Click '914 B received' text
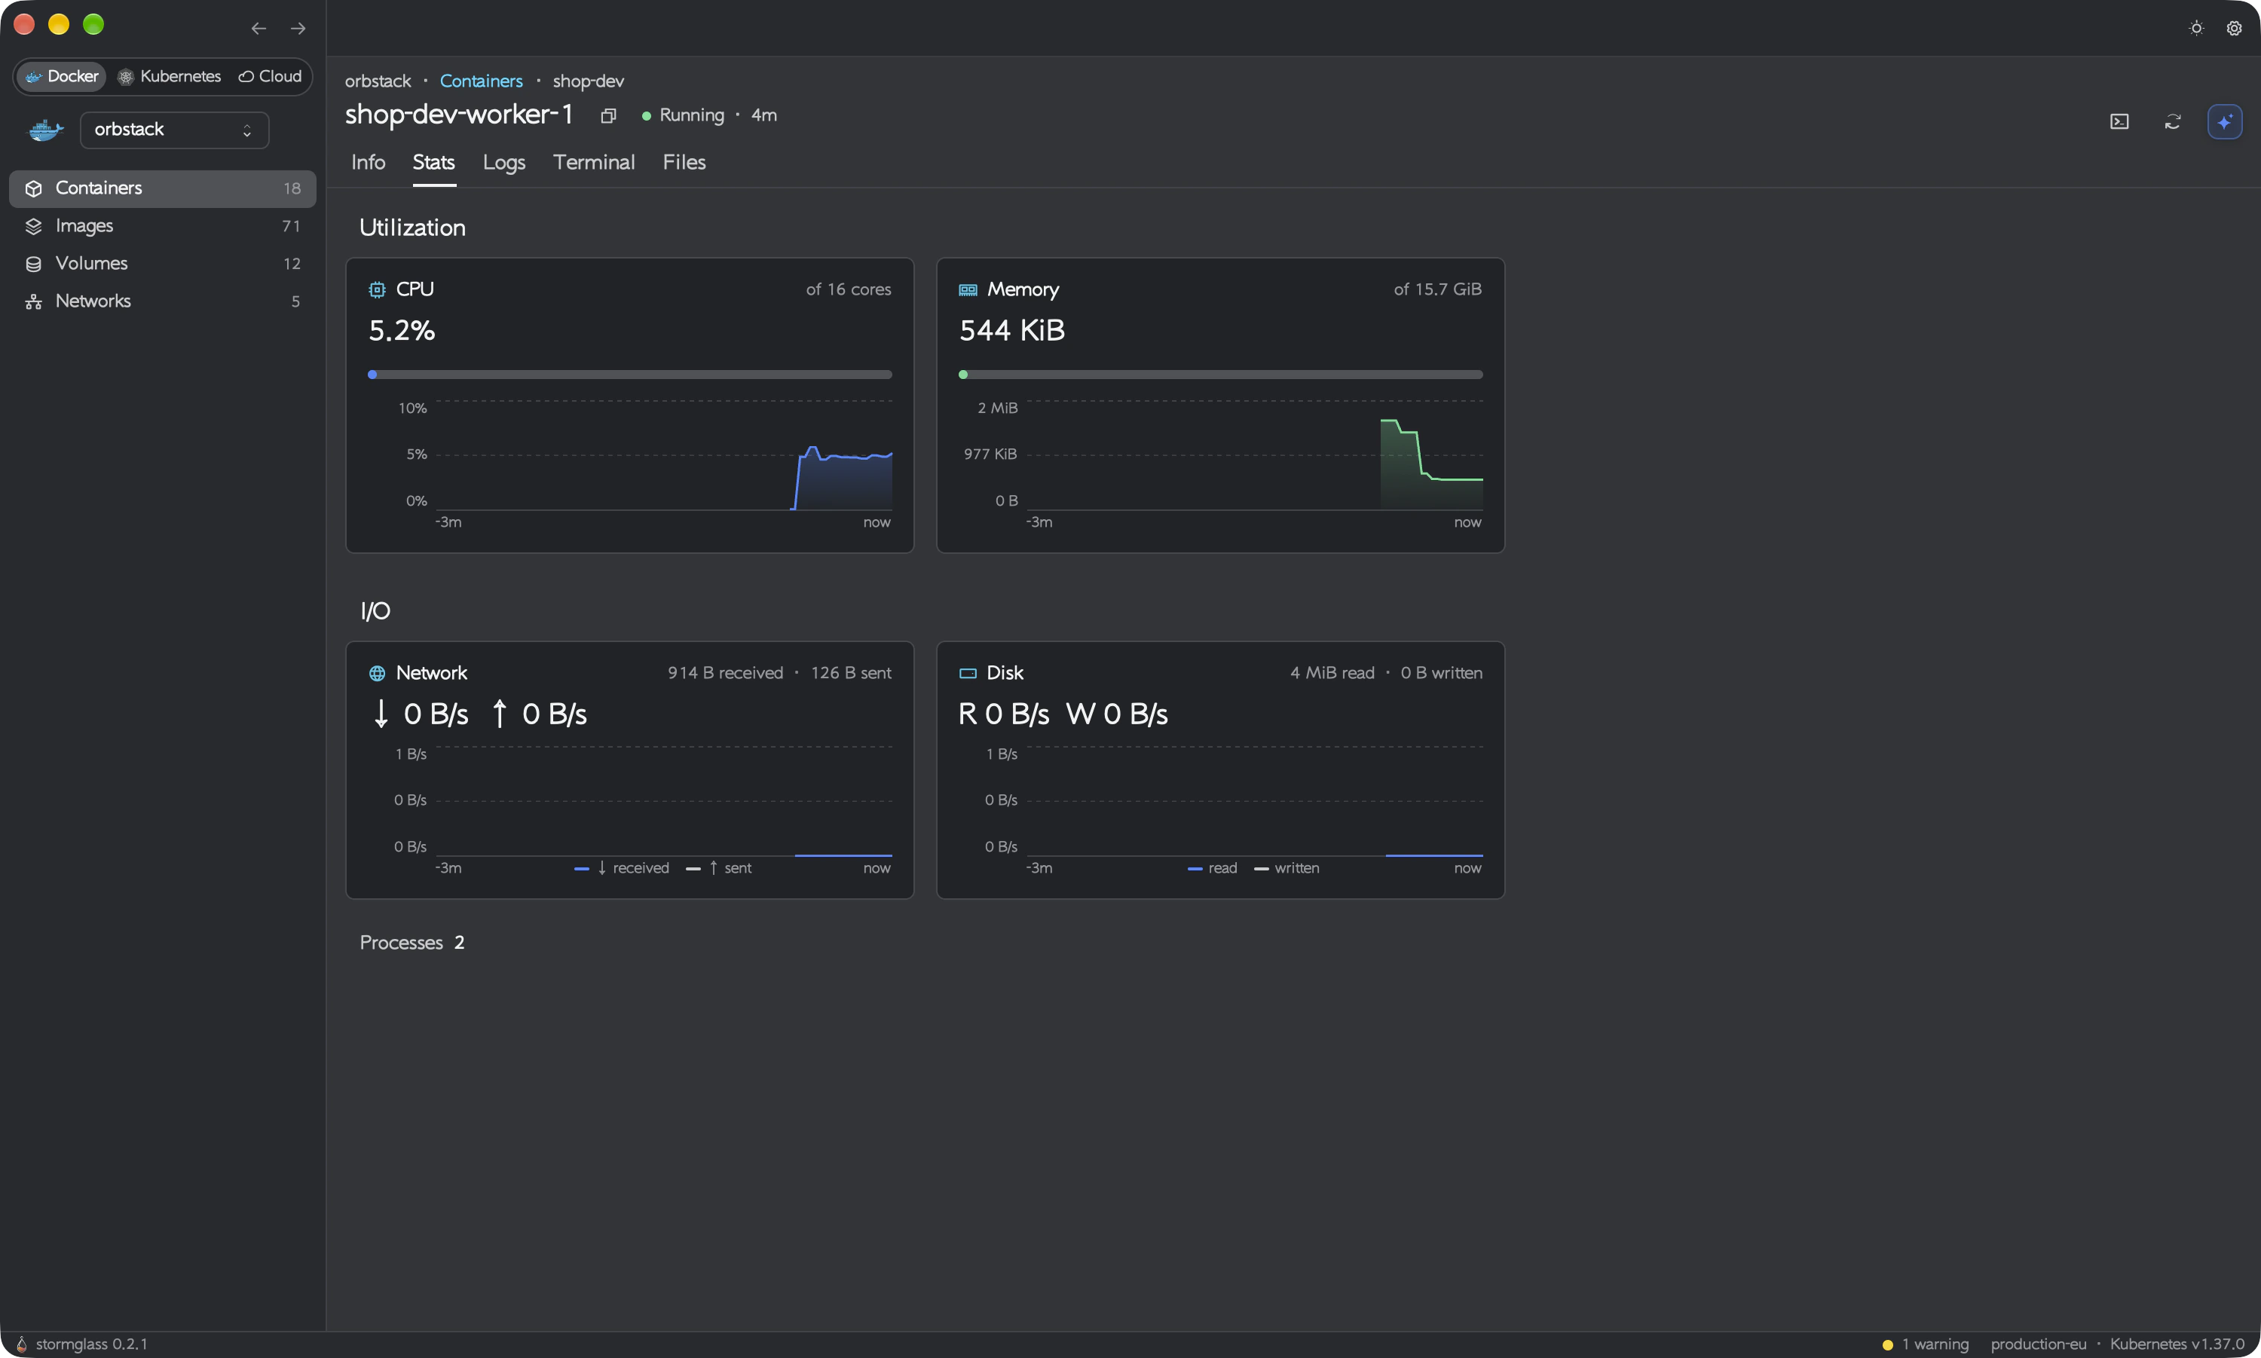The image size is (2261, 1358). 726,674
